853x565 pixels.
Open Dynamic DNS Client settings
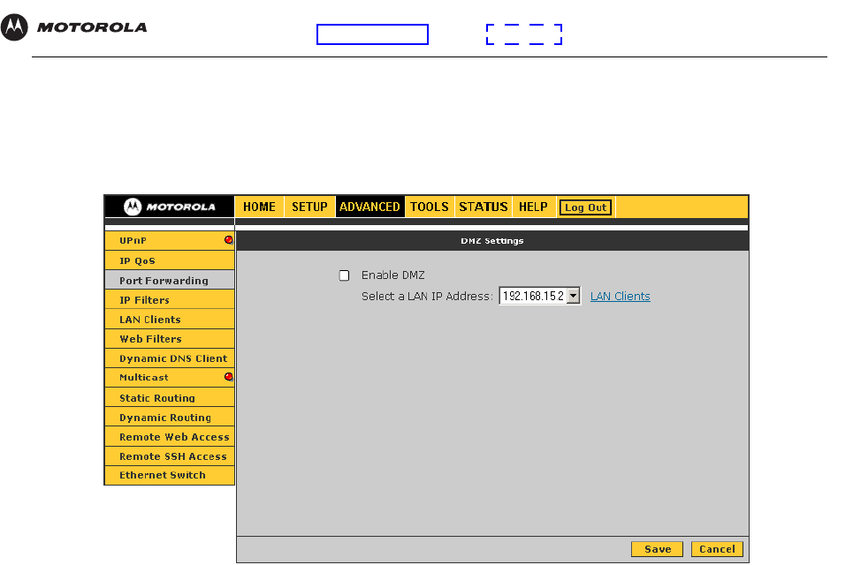tap(169, 358)
